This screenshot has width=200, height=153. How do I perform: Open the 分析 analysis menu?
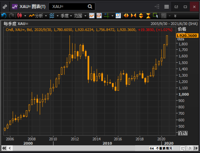[38, 16]
